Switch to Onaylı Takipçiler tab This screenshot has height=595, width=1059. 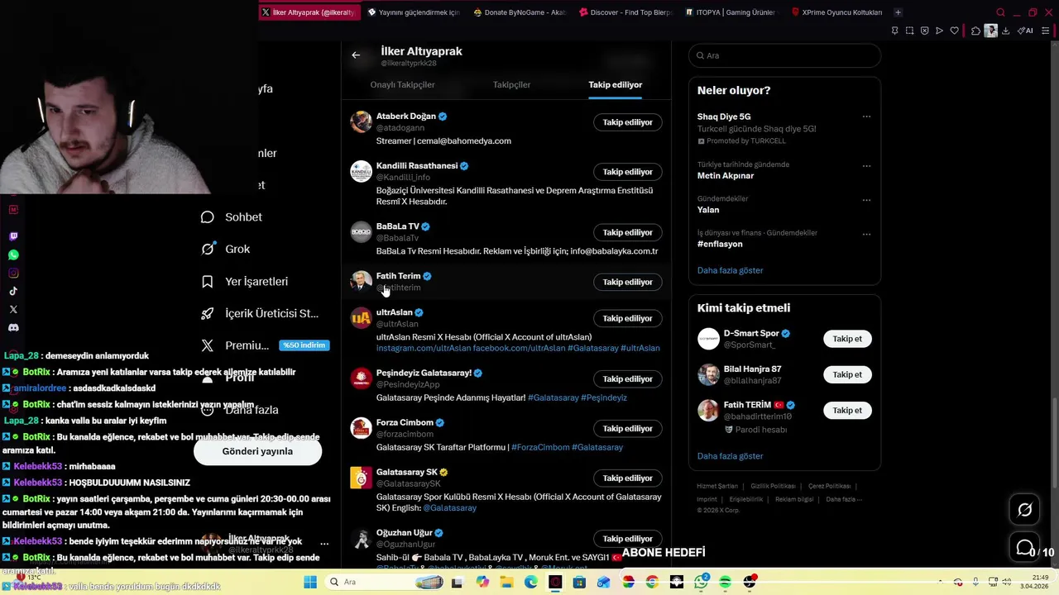pyautogui.click(x=402, y=84)
